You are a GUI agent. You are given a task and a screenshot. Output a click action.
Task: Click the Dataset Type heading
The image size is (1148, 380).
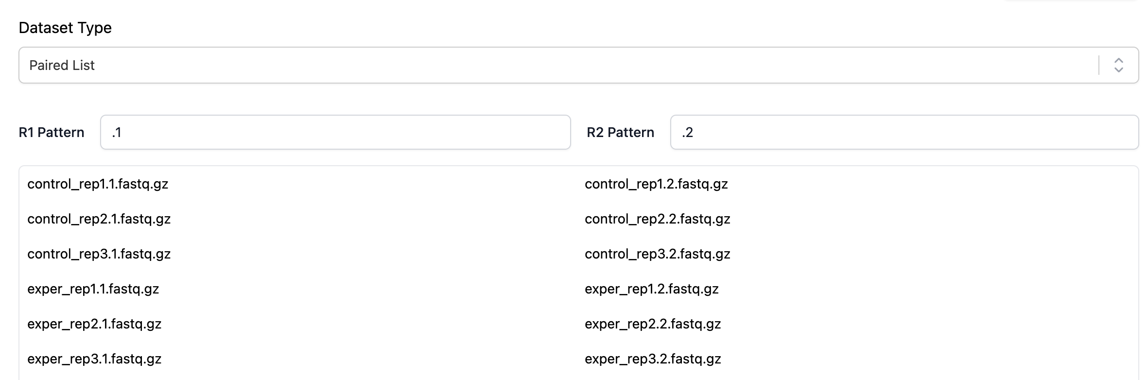(x=65, y=28)
